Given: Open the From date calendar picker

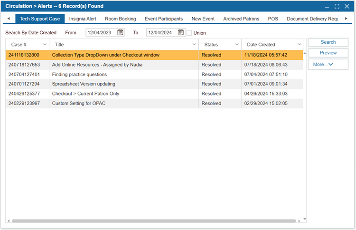Looking at the screenshot, I should tap(120, 32).
